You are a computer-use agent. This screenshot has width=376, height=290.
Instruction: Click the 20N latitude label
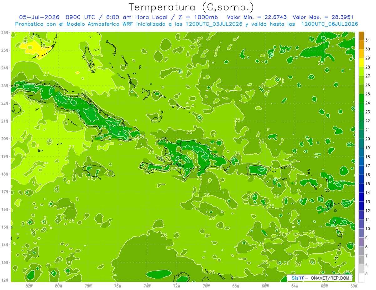click(x=4, y=139)
